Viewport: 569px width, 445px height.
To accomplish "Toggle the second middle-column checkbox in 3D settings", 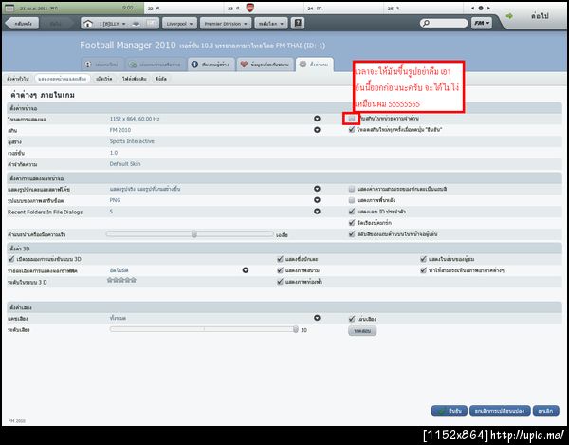I will point(280,270).
